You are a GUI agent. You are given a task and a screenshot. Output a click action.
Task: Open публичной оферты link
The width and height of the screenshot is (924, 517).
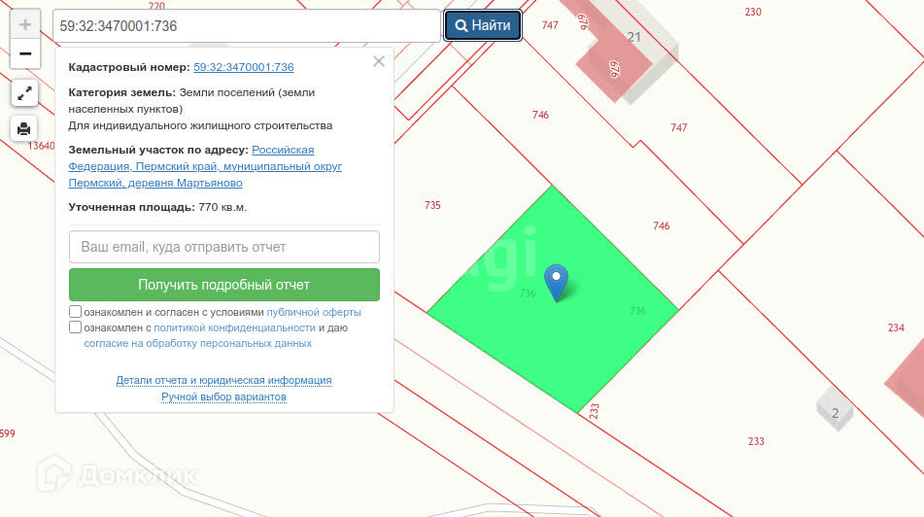(314, 313)
